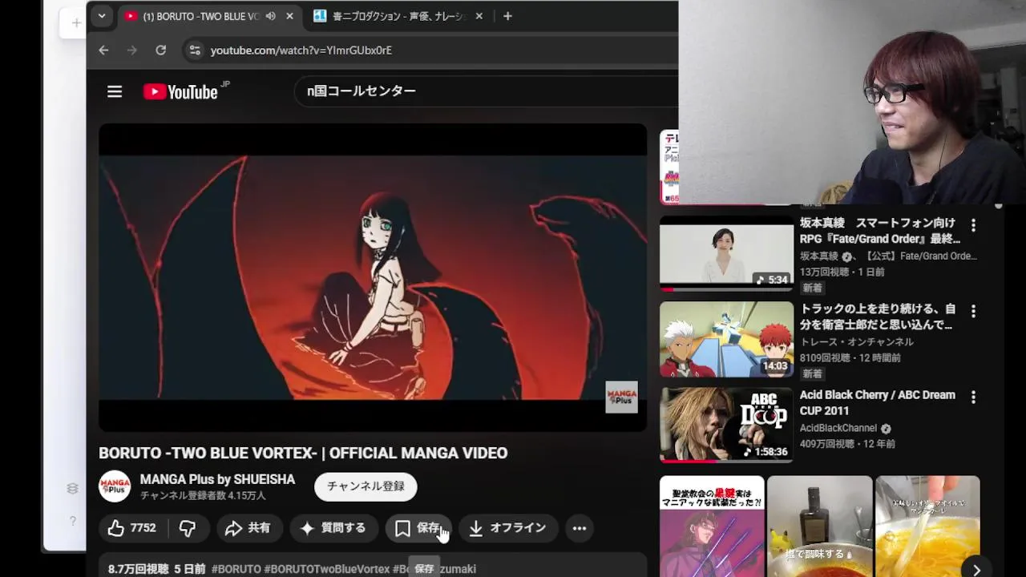1026x577 pixels.
Task: Click the 坂本真綾 スマートフォン向け video title
Action: click(x=880, y=231)
